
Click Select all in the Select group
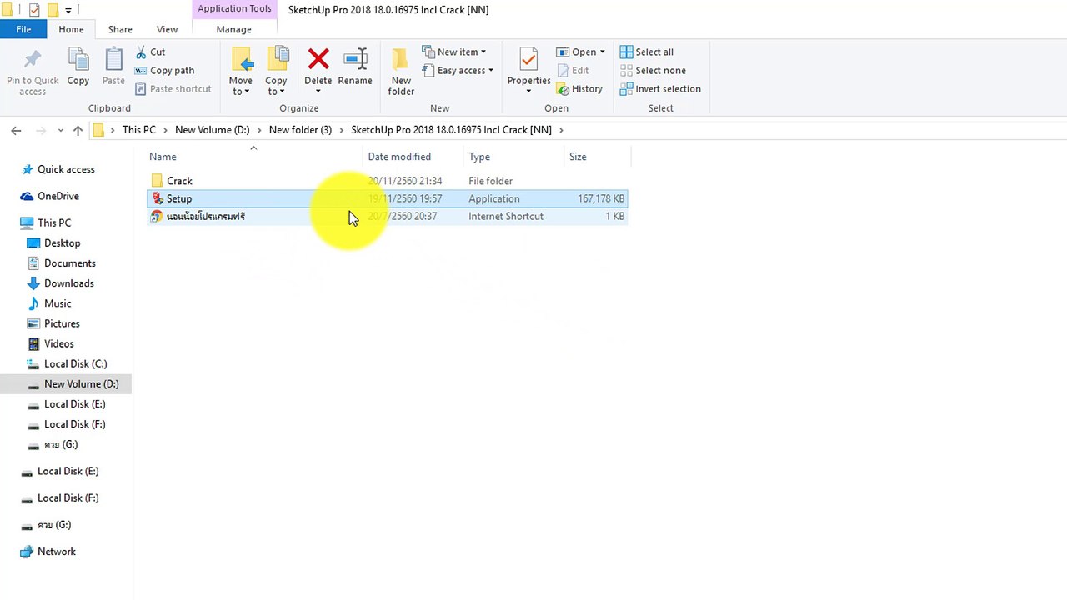[647, 52]
